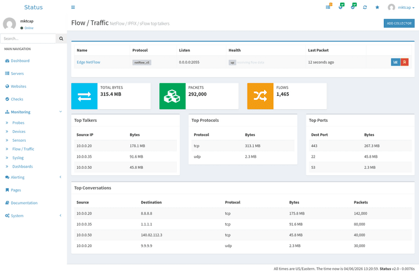Click '142,000' packets value
419x273 pixels.
coord(361,213)
